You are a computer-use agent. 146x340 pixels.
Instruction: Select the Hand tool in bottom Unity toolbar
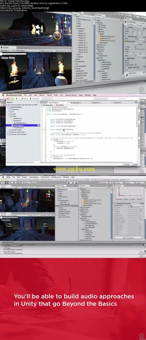pos(3,183)
